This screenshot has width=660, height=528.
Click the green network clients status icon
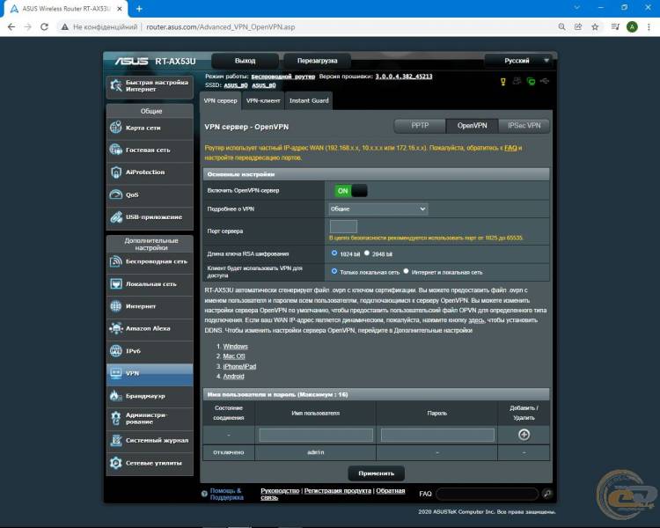(x=532, y=81)
